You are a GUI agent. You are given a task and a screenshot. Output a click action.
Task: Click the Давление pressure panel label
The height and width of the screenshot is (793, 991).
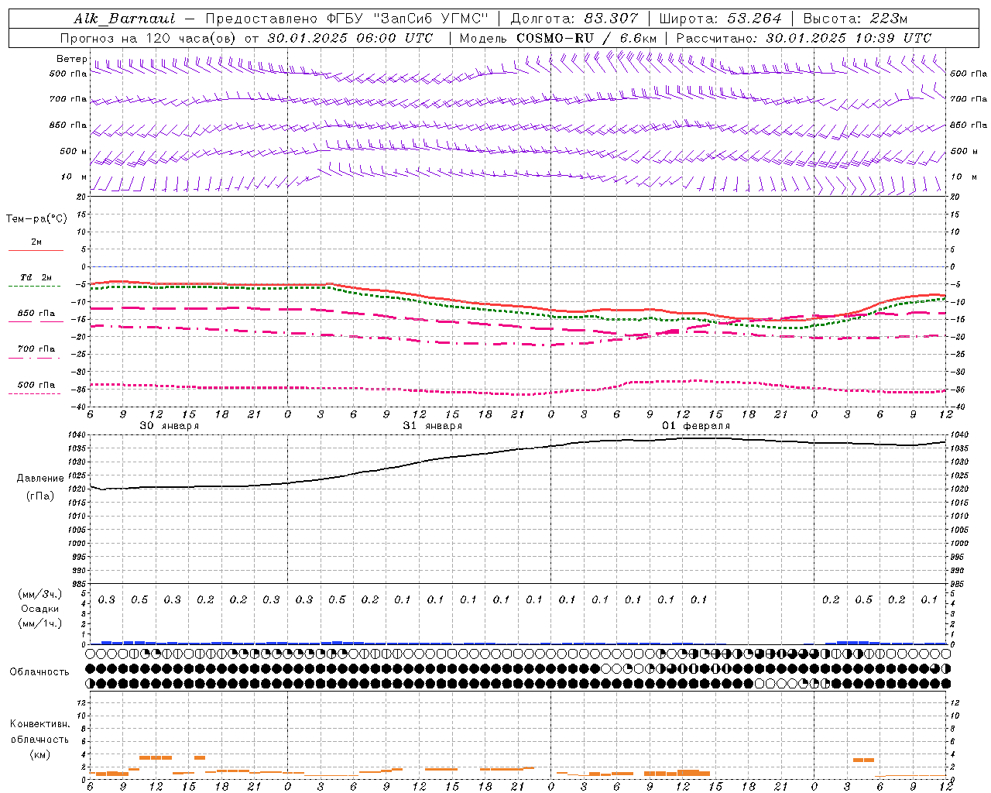(x=40, y=479)
